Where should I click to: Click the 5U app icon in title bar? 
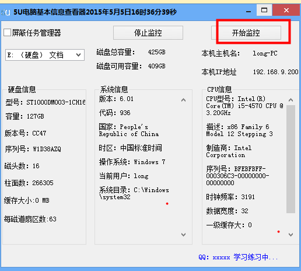pyautogui.click(x=5, y=13)
